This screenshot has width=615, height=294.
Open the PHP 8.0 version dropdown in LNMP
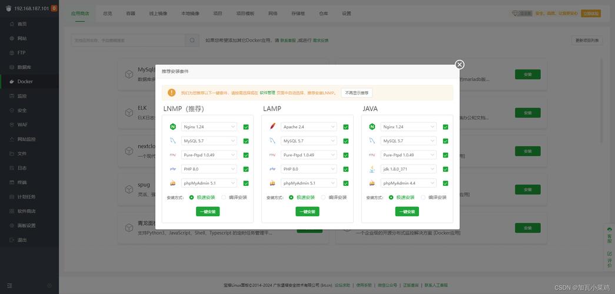click(209, 169)
